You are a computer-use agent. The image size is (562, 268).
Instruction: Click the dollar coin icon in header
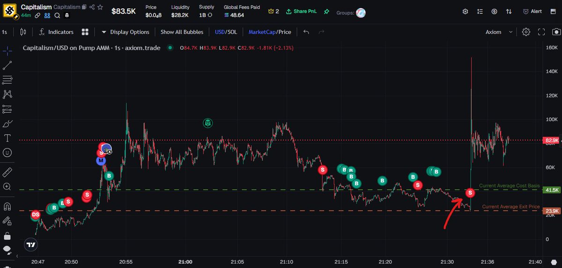click(495, 11)
